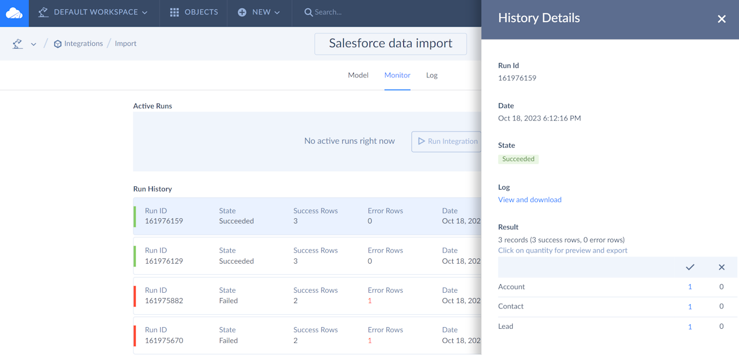
Task: Click Contact success quantity link
Action: point(690,307)
